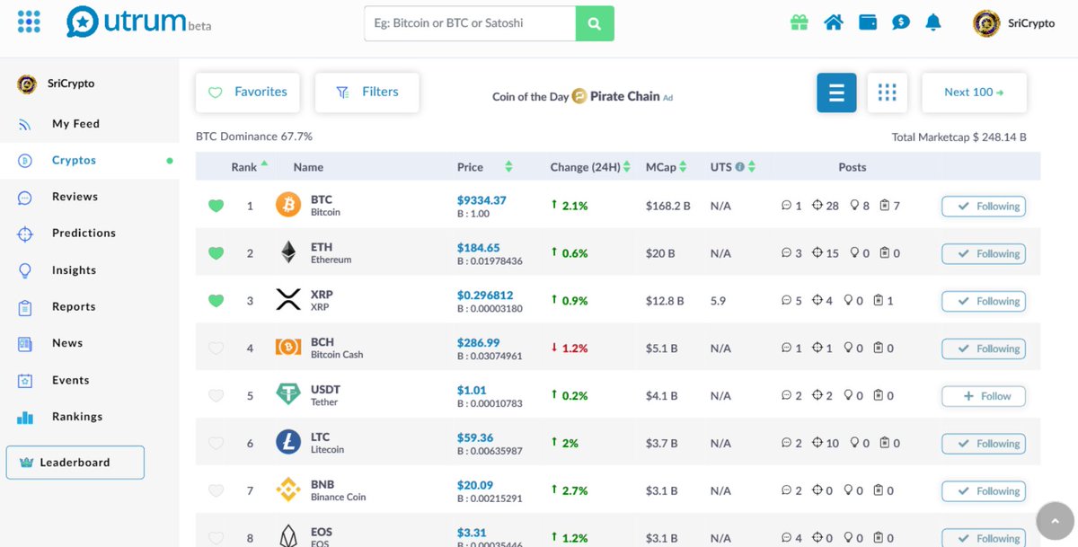Switch to grid view layout icon

pyautogui.click(x=887, y=92)
